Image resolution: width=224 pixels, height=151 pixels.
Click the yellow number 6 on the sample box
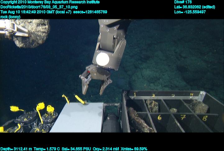click(159, 118)
